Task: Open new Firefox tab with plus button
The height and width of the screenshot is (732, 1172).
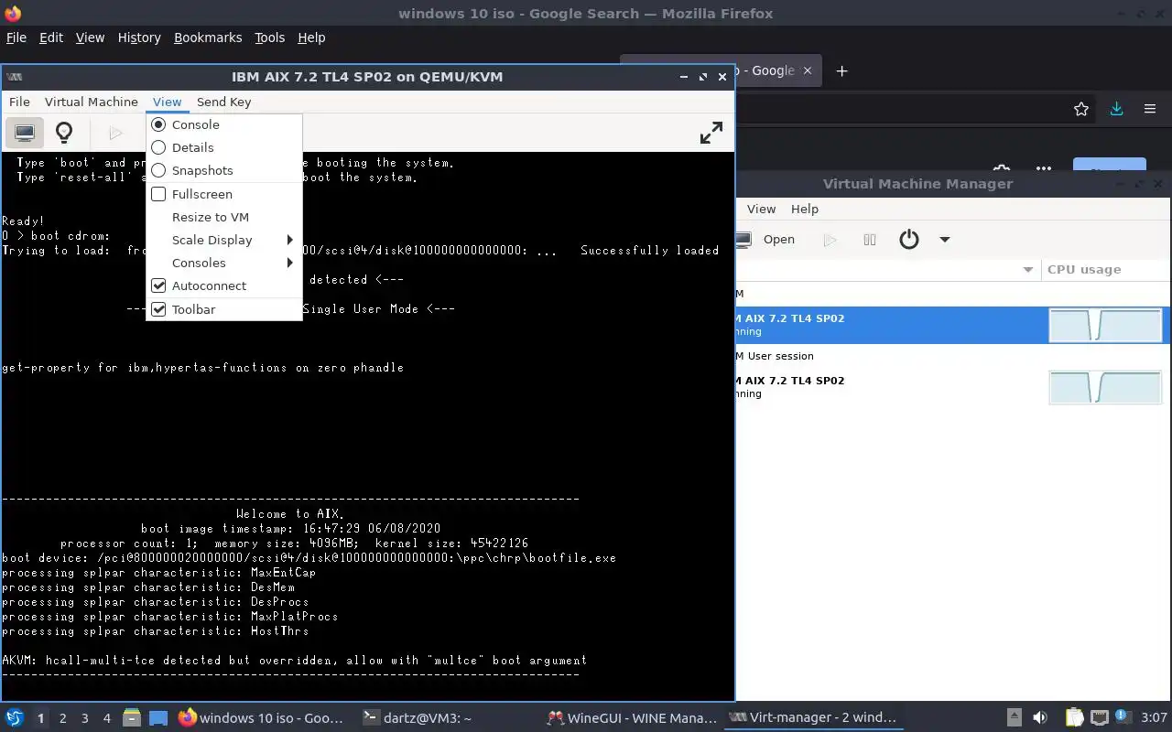Action: 842,70
